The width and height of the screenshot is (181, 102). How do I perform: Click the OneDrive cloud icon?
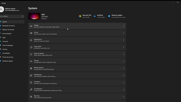point(94,16)
